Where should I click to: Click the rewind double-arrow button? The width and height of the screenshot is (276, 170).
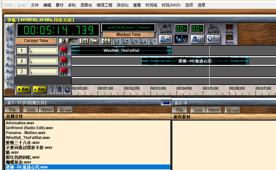tap(105, 41)
